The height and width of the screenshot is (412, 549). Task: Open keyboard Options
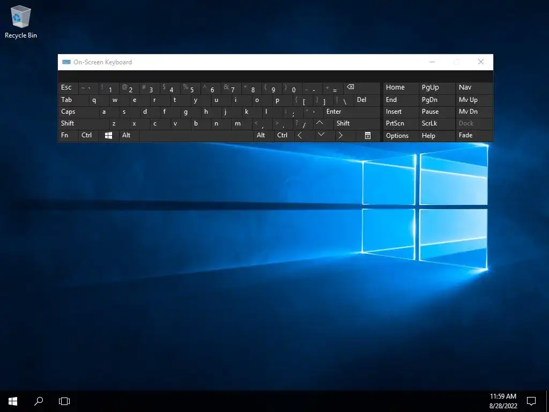pyautogui.click(x=400, y=136)
